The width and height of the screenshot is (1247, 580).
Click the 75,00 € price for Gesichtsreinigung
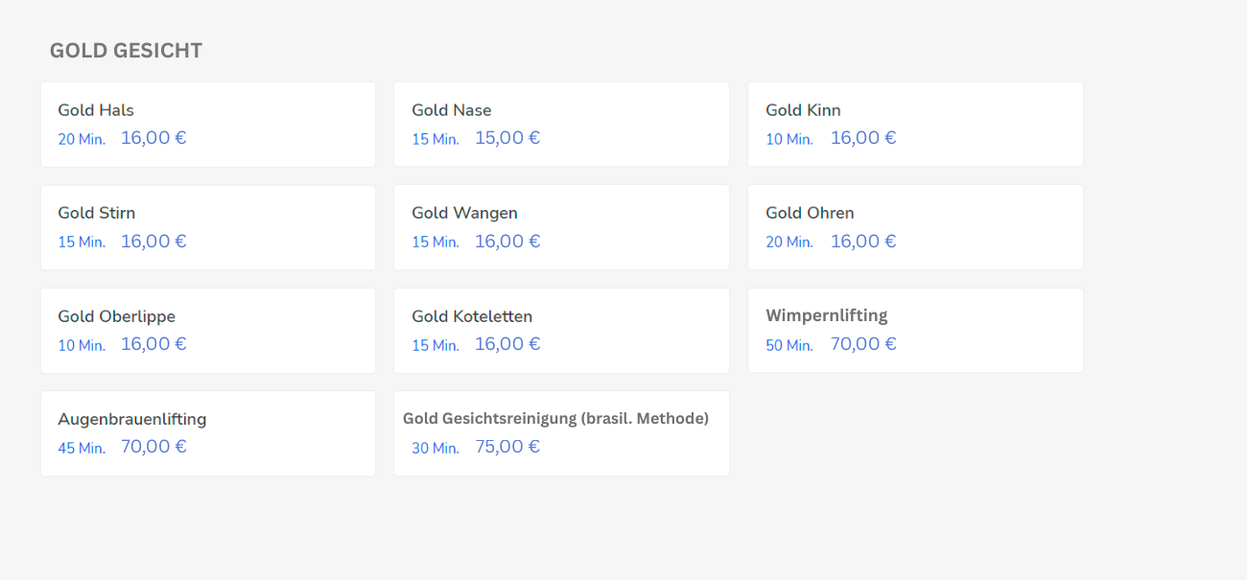507,447
